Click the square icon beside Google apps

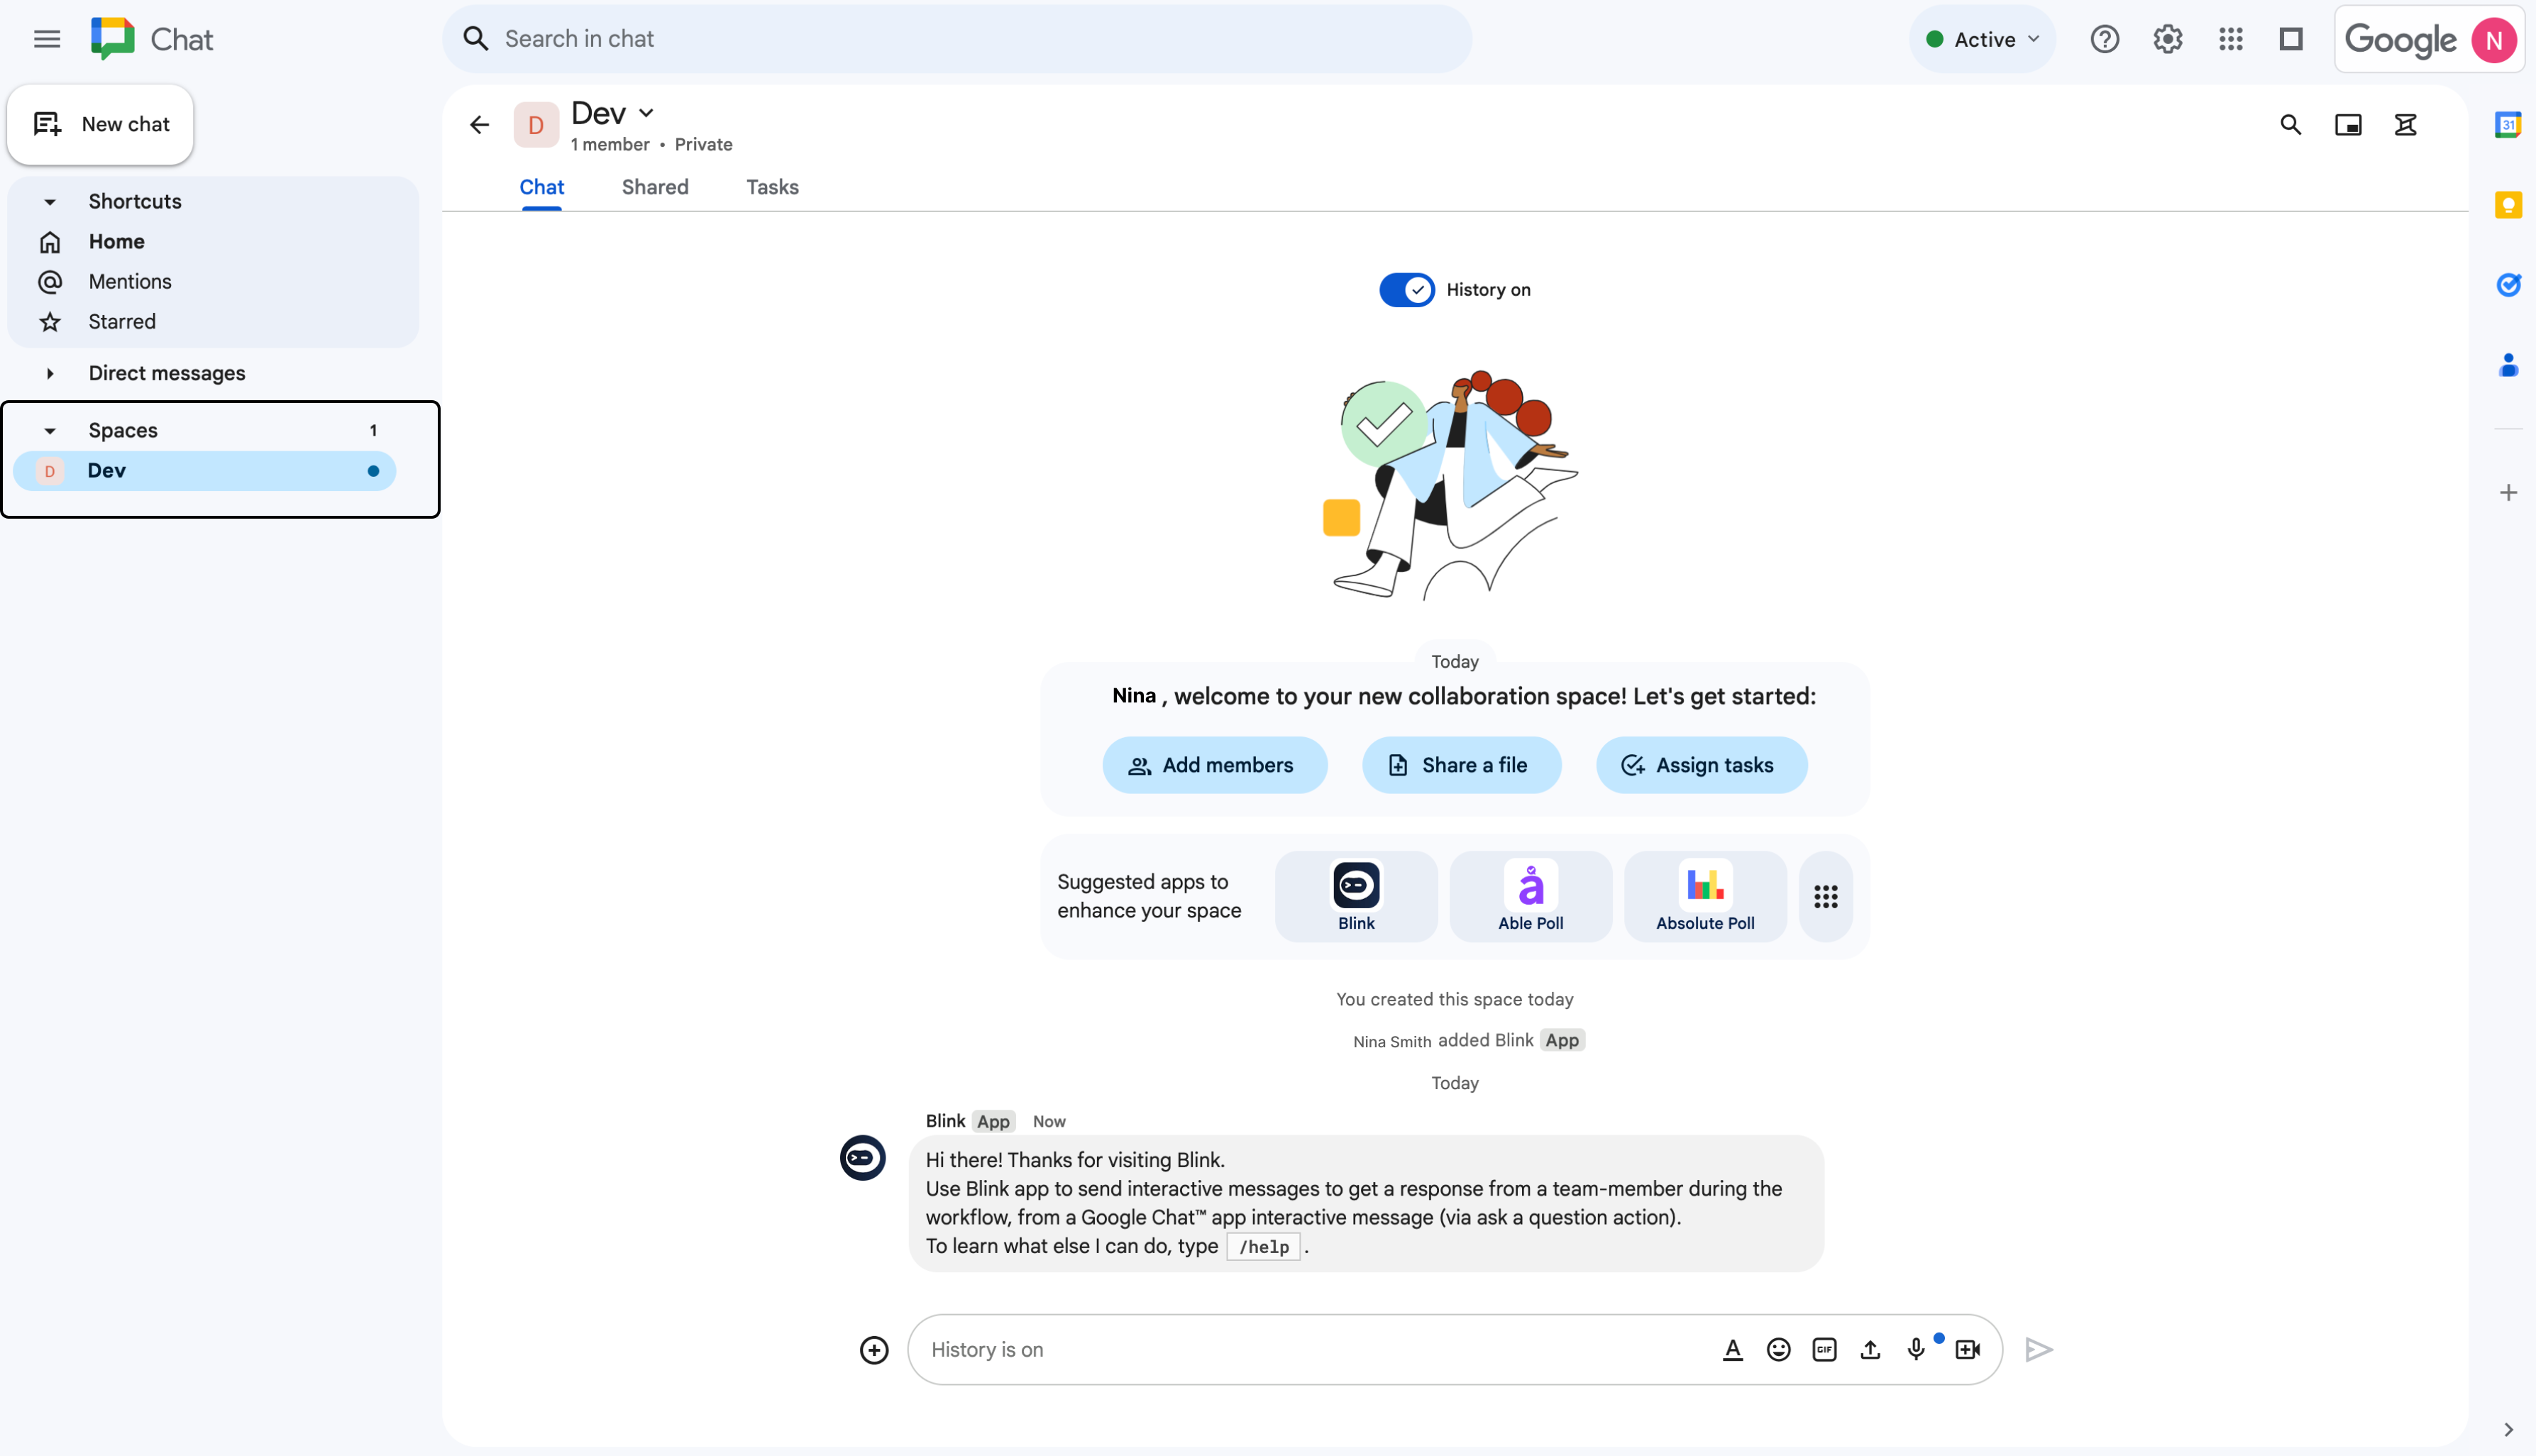[2291, 39]
